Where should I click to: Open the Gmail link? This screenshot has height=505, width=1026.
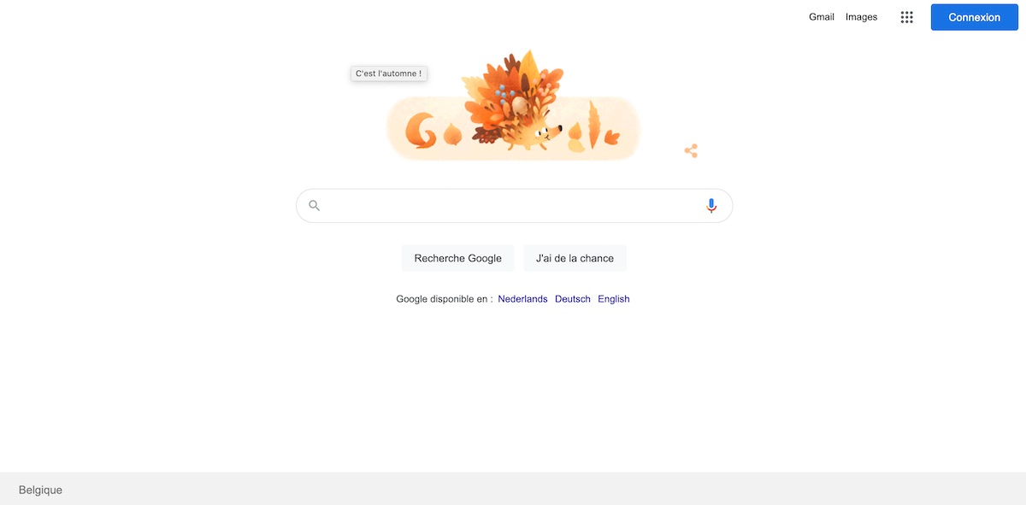point(822,17)
